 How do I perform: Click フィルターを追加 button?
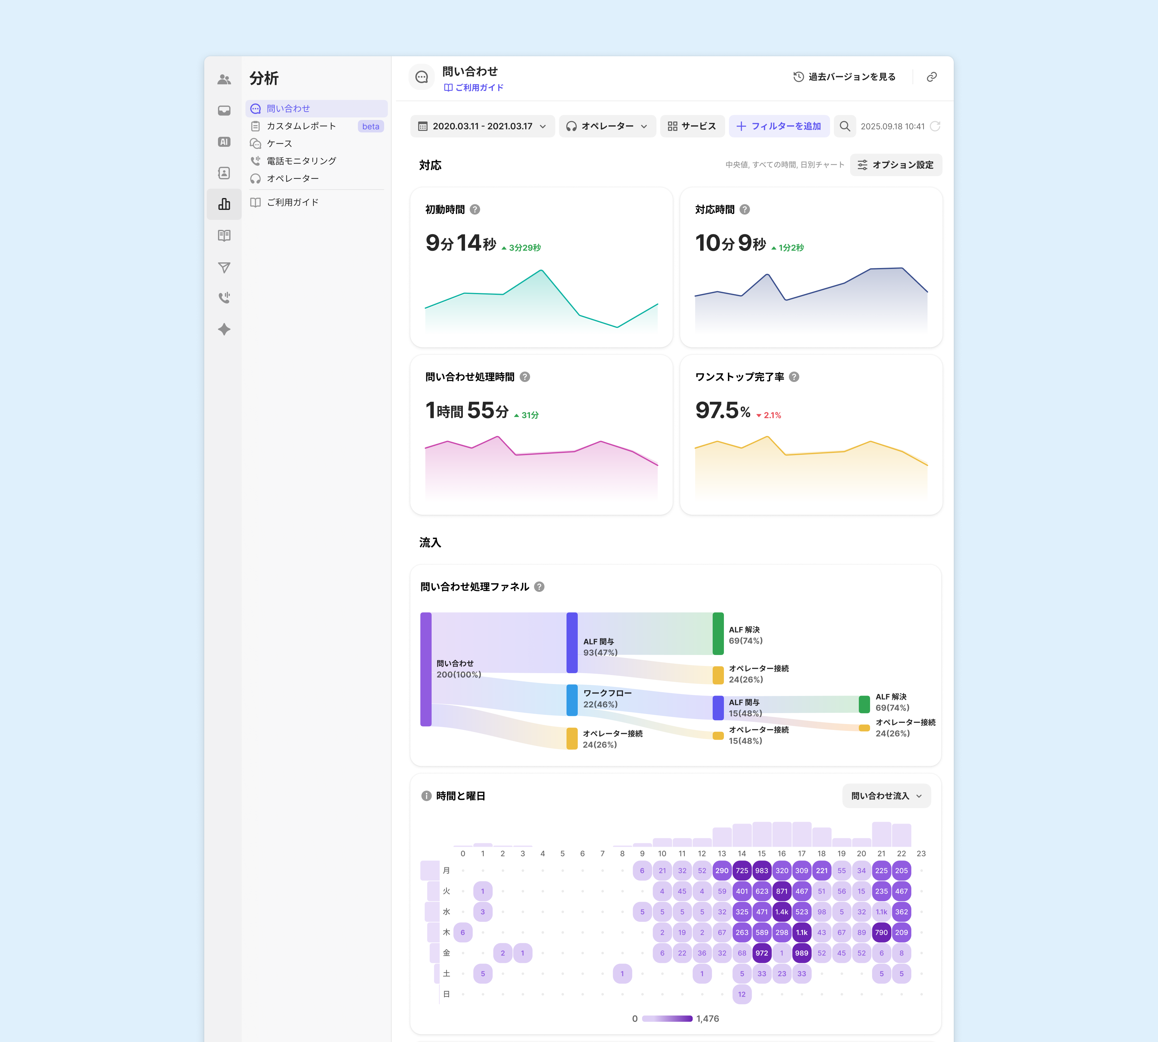click(779, 127)
